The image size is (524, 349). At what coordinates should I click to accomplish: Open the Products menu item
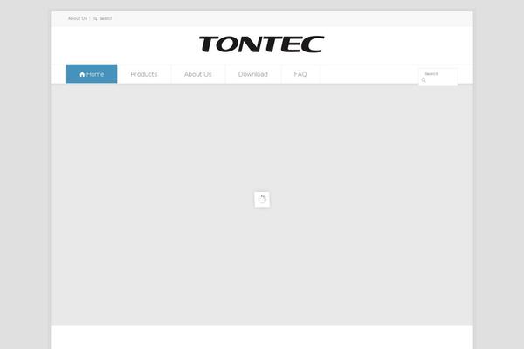point(144,74)
